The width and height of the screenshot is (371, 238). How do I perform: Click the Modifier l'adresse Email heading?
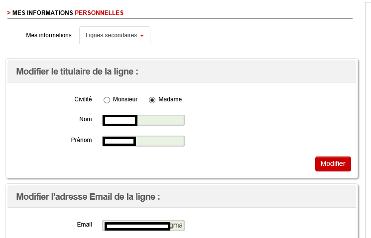(88, 197)
